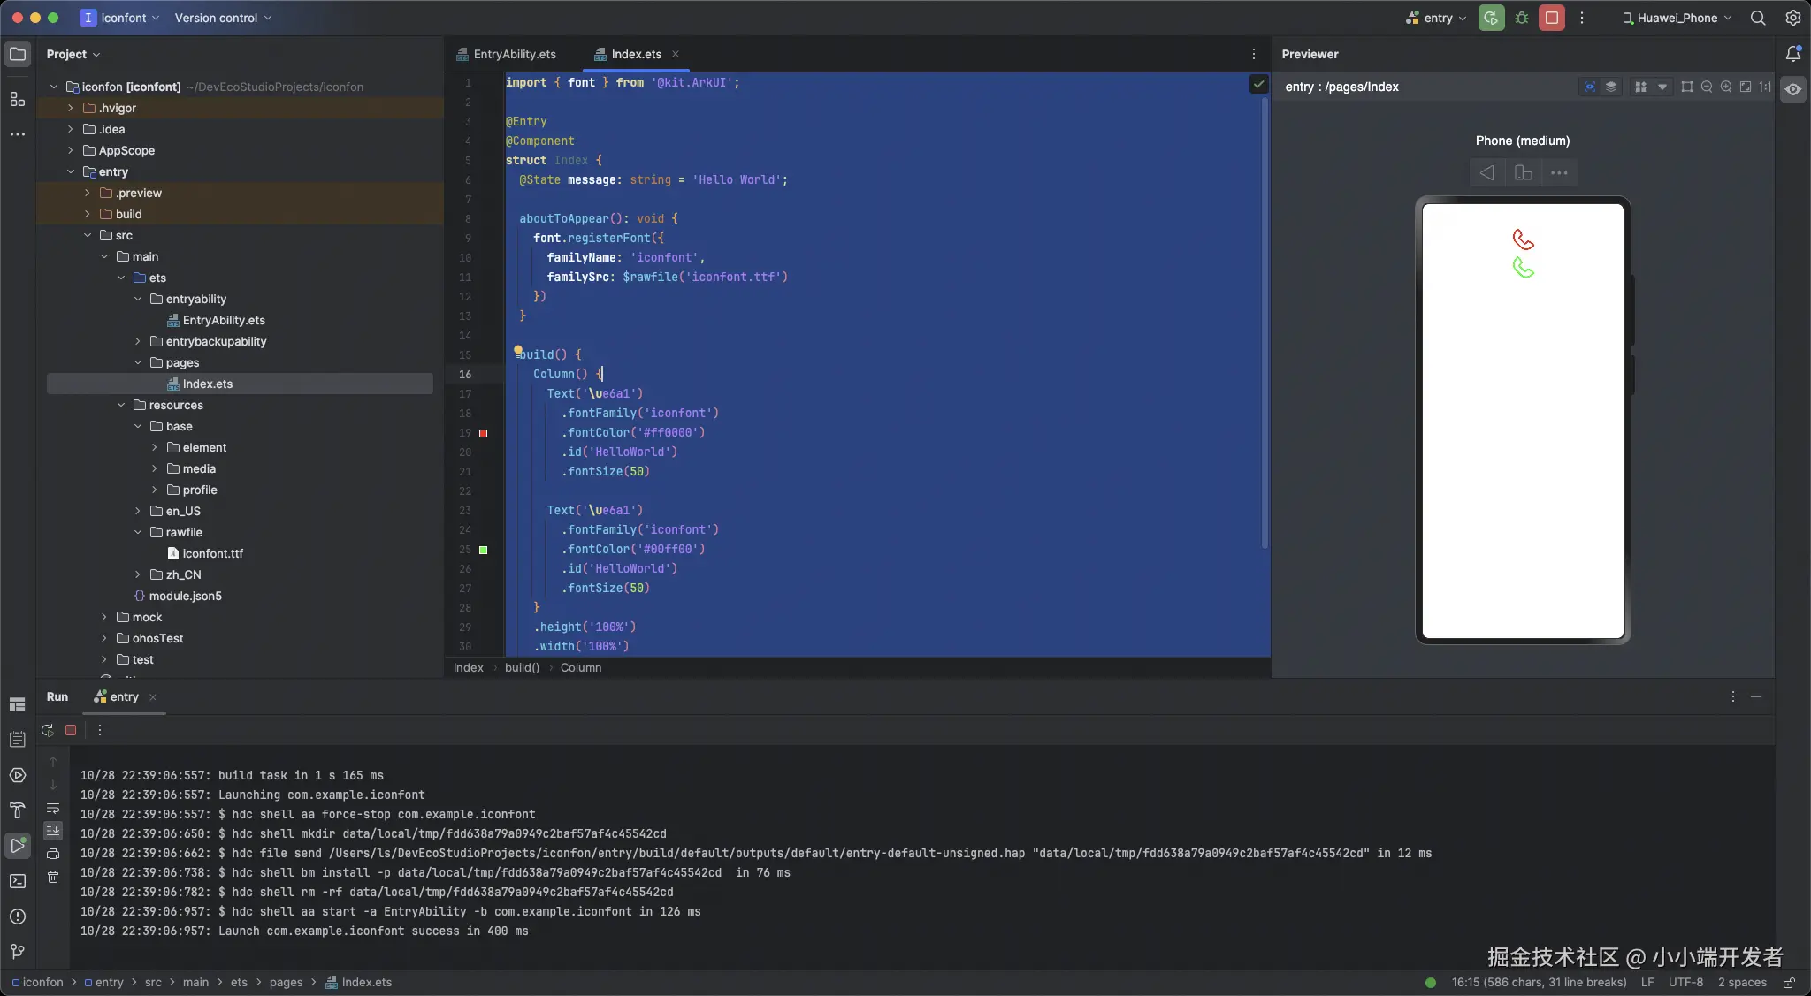Click the trash icon to clear console output
This screenshot has height=996, width=1811.
(53, 877)
